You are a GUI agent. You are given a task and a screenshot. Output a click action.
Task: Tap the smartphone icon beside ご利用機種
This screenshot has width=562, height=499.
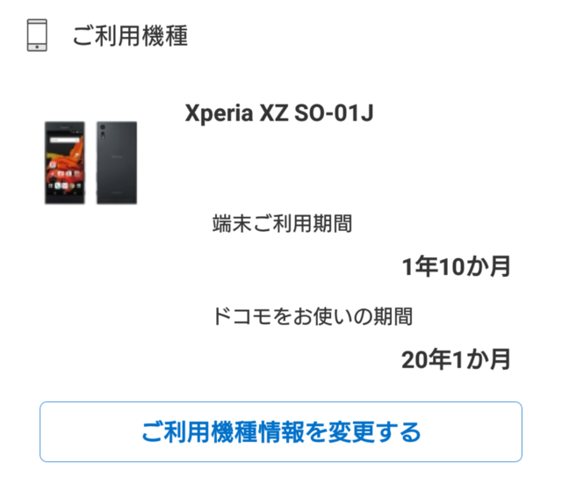tap(37, 35)
